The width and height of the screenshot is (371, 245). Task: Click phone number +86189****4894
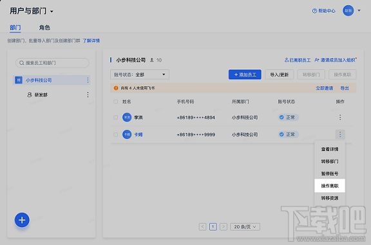(196, 118)
